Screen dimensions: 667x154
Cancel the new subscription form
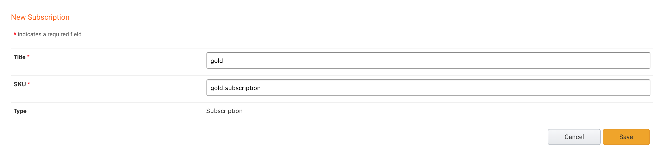[x=574, y=137]
